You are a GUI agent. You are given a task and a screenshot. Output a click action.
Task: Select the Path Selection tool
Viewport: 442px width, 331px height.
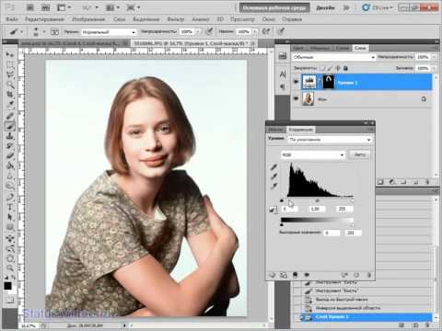10,217
